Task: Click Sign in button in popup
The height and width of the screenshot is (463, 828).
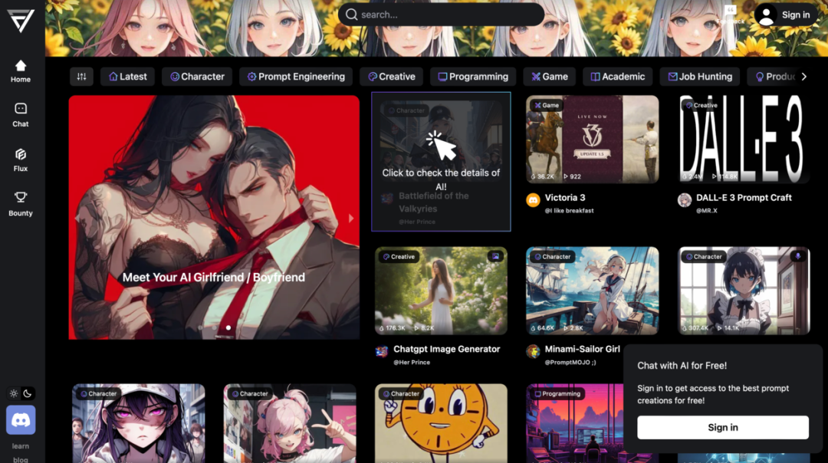Action: [722, 428]
